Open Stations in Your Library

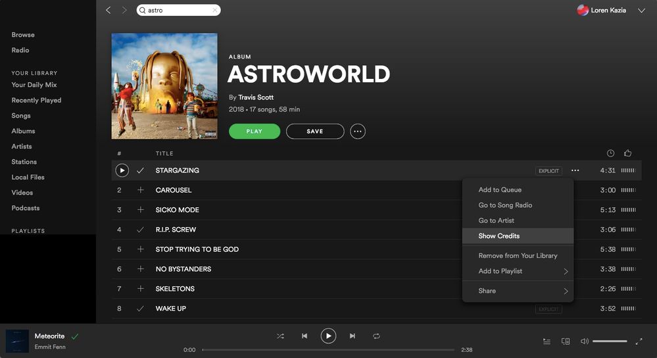point(24,162)
